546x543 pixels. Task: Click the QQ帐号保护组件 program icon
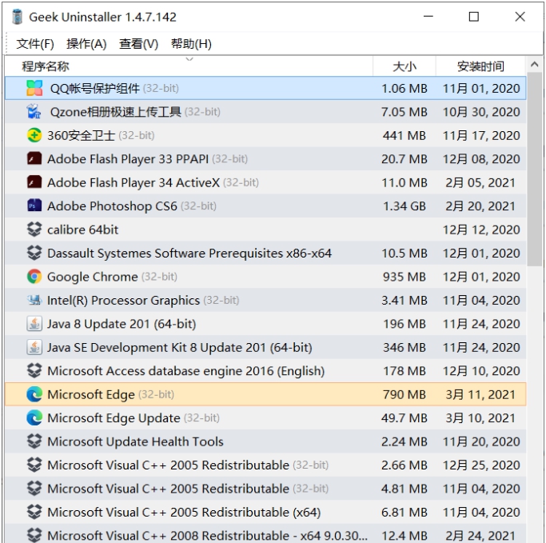34,88
